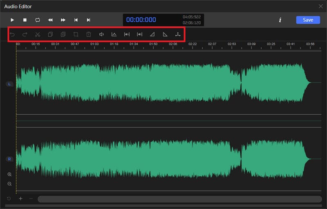
Task: Click the 03:56 mark on the ruler
Action: point(310,44)
